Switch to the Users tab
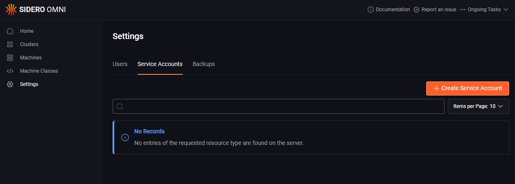The width and height of the screenshot is (515, 184). (x=120, y=64)
